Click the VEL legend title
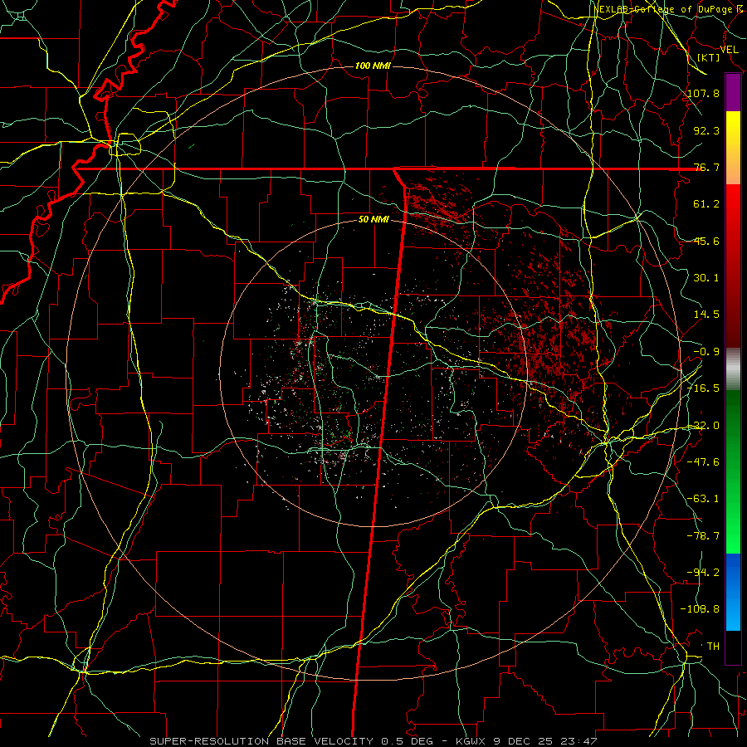 tap(729, 50)
